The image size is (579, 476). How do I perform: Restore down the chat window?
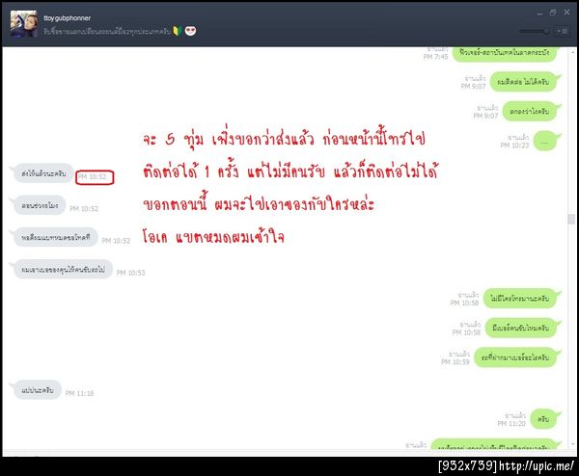pyautogui.click(x=553, y=13)
